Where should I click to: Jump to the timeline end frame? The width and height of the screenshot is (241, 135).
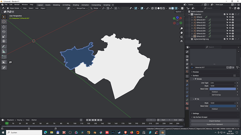point(101,120)
